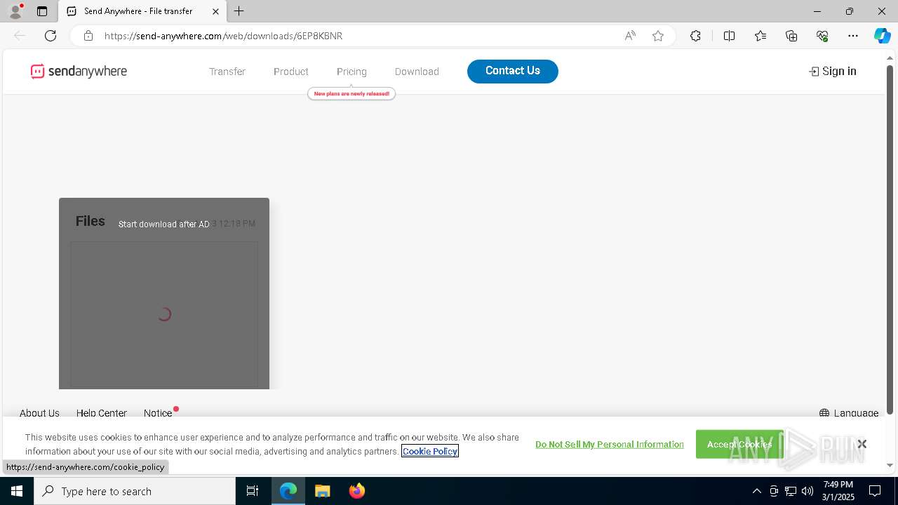Click 'Start download after AD' text

tap(164, 224)
